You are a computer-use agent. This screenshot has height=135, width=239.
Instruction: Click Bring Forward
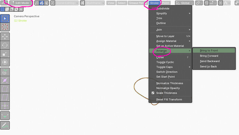click(x=214, y=56)
